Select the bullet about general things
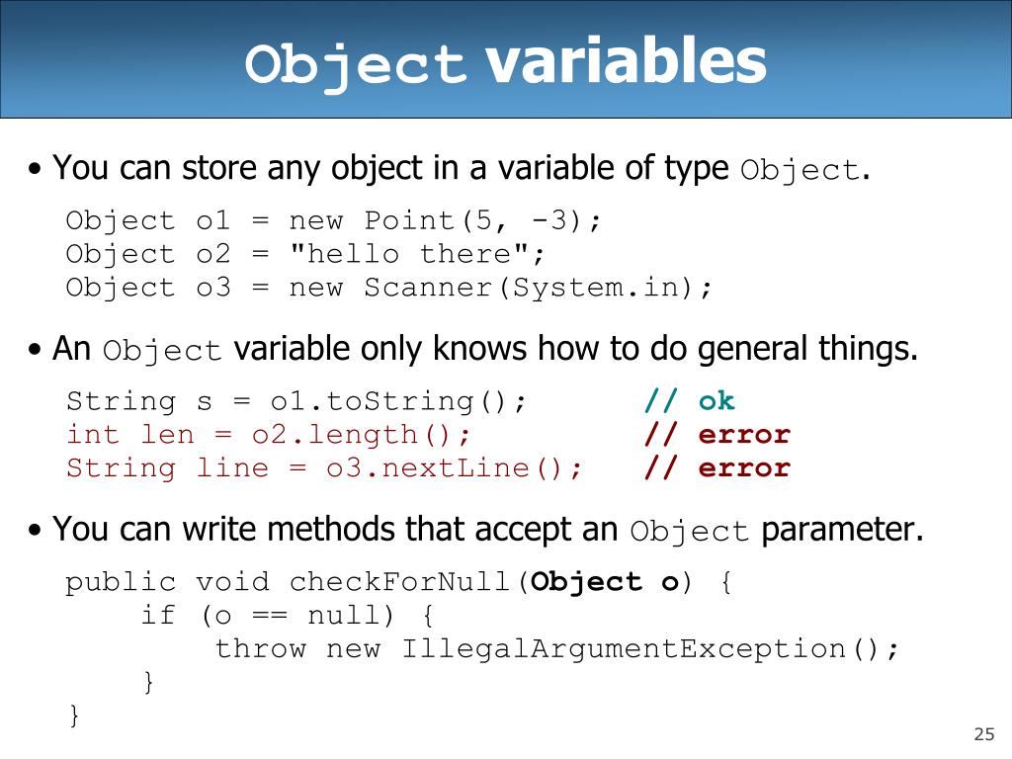 (473, 350)
